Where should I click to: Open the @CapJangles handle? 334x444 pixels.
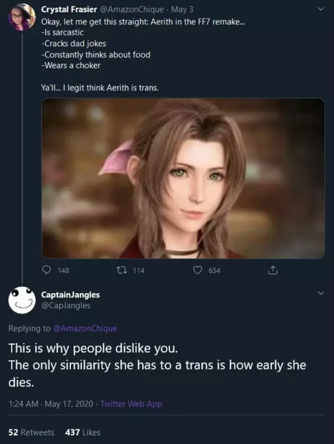(66, 305)
